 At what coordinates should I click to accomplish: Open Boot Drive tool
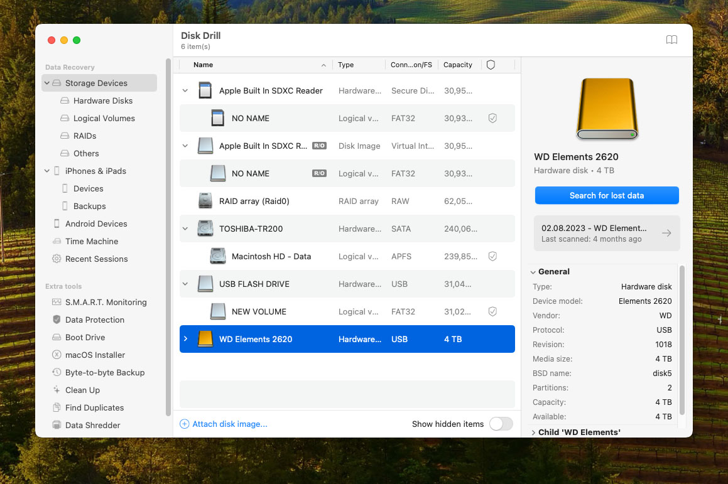pyautogui.click(x=85, y=337)
